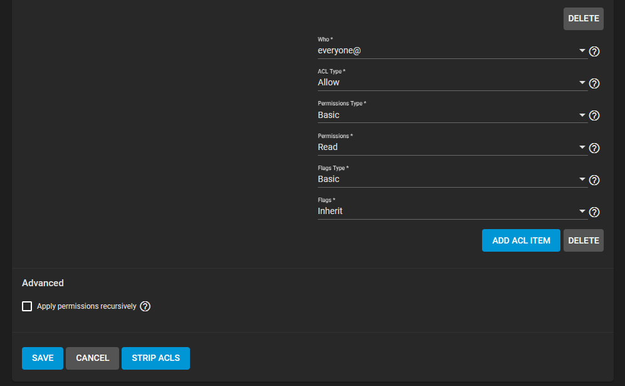
Task: Save the ACL changes
Action: point(43,358)
